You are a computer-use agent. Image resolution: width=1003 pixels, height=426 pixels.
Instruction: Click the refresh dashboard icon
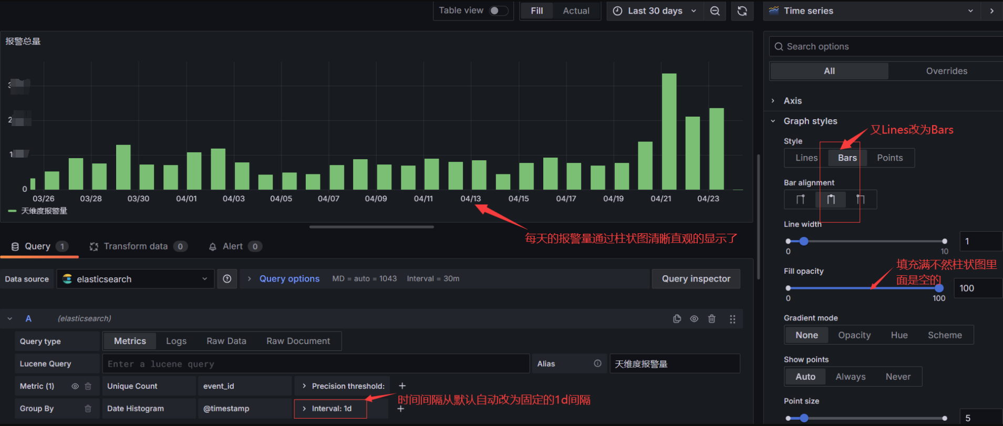tap(742, 11)
